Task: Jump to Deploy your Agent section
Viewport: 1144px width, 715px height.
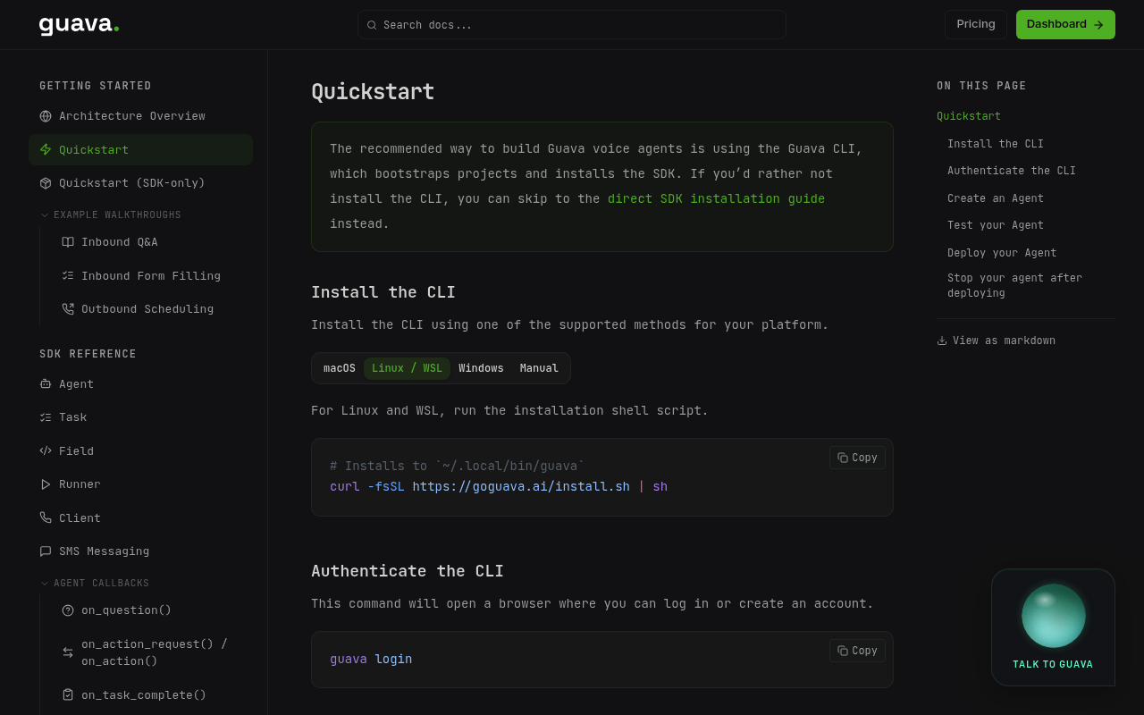Action: 1002,253
